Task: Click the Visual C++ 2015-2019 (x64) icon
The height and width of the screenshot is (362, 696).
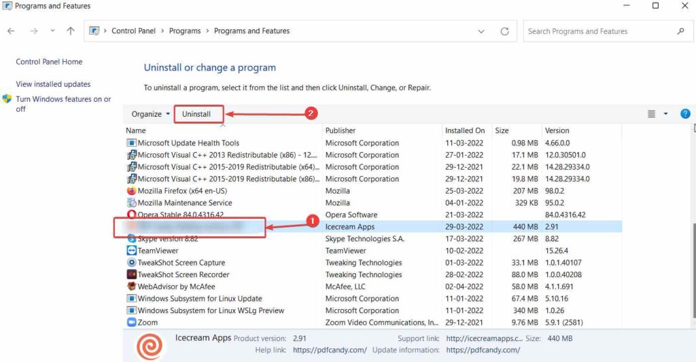Action: pos(131,167)
